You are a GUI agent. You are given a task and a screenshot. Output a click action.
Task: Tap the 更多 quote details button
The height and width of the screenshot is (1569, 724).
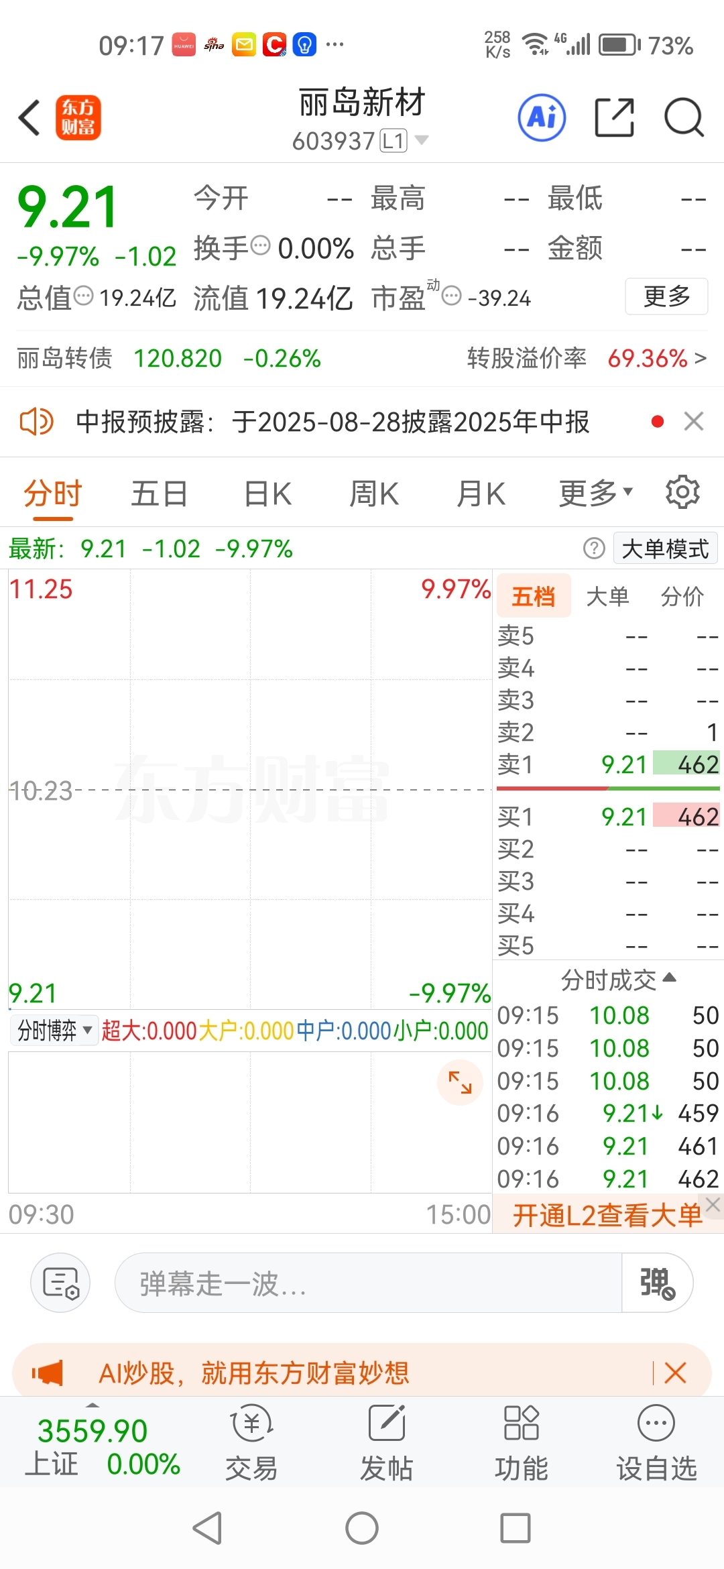tap(666, 296)
